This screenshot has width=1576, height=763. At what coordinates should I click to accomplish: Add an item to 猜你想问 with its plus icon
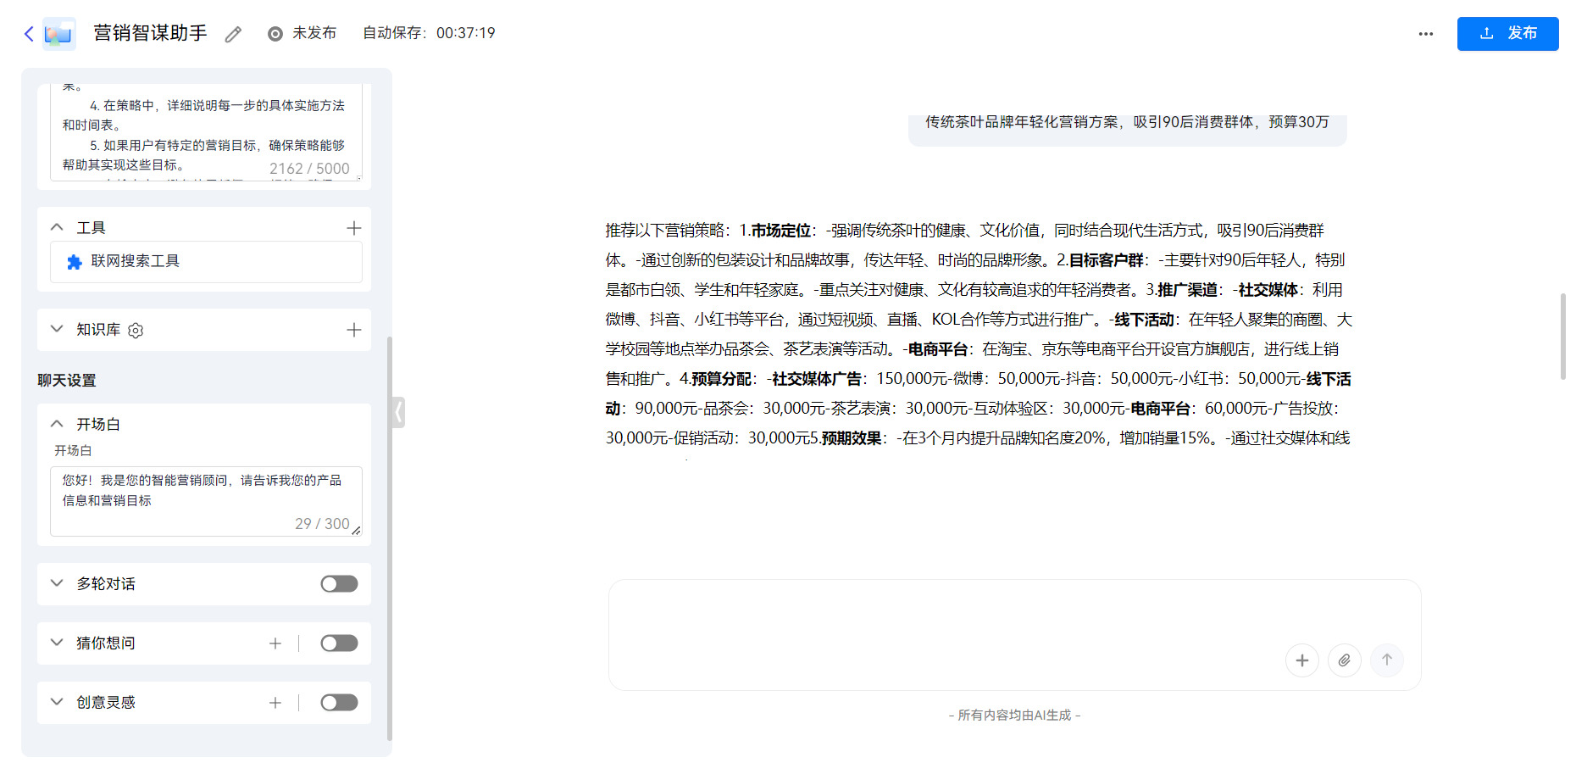275,643
